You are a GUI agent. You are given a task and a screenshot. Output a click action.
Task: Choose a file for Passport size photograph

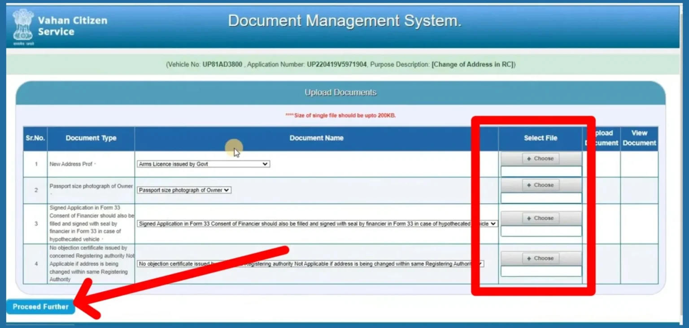(x=541, y=185)
